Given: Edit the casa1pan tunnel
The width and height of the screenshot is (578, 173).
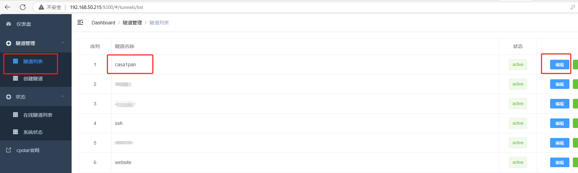Looking at the screenshot, I should [x=559, y=65].
